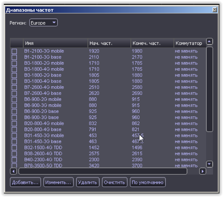
Task: Click the Очистить button
Action: 115,182
